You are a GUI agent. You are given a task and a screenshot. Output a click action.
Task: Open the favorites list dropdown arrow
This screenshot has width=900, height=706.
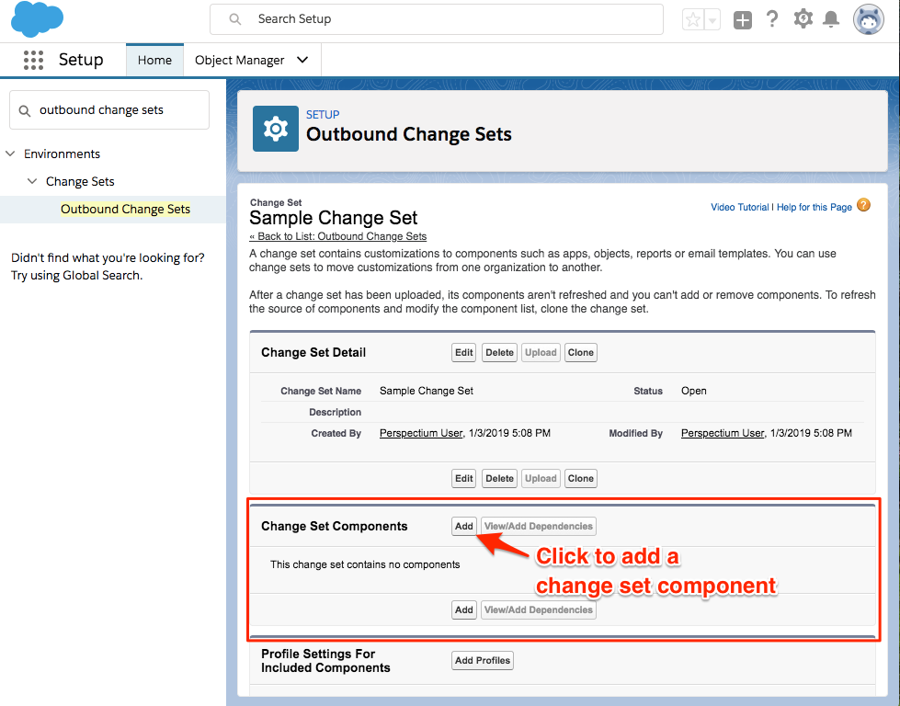coord(712,20)
